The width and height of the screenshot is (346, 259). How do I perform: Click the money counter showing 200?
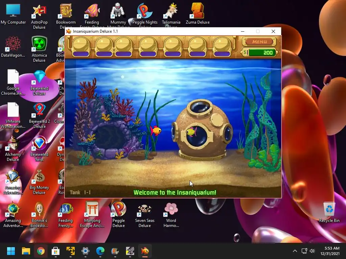tap(259, 53)
